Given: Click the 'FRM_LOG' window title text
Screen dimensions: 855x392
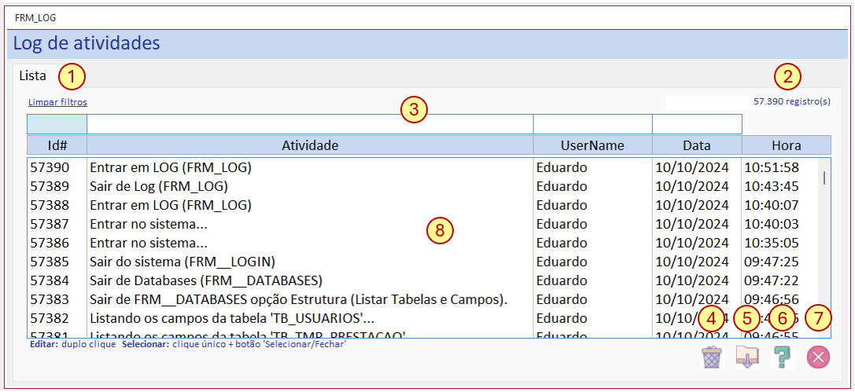Looking at the screenshot, I should pos(35,18).
